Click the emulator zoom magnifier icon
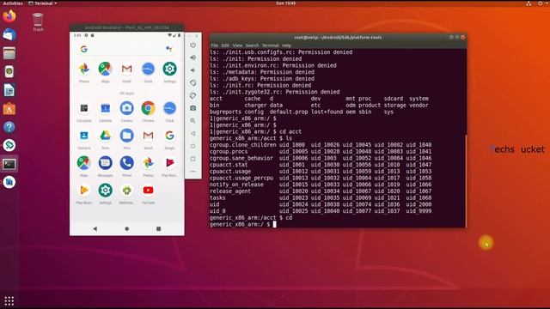The height and width of the screenshot is (309, 550). (x=192, y=120)
